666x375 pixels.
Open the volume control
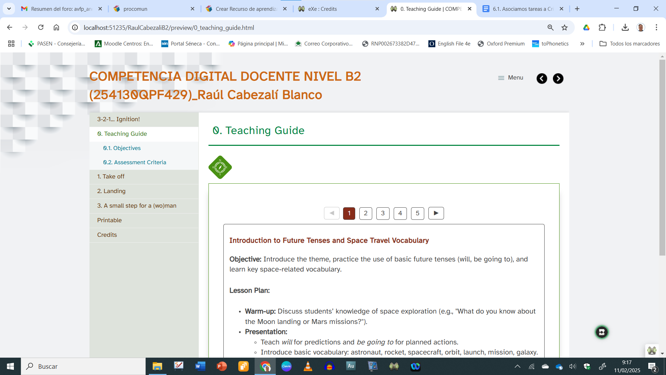(x=573, y=366)
